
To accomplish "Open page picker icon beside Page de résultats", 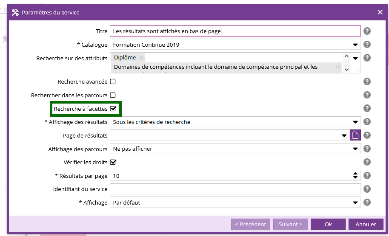I will (x=355, y=135).
